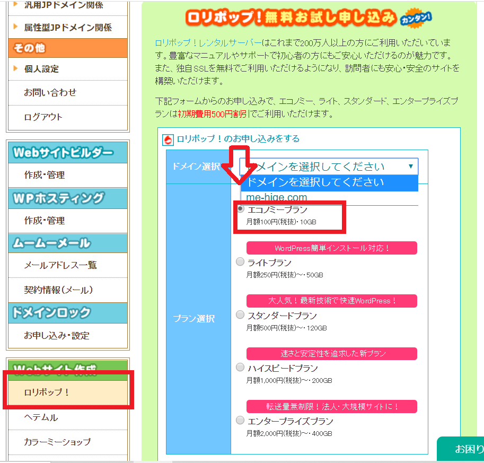Click 月額250円(税抜)～・50GB text

[285, 275]
